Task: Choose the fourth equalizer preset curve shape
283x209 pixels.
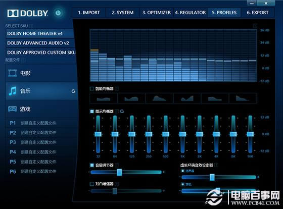Action: pos(187,98)
